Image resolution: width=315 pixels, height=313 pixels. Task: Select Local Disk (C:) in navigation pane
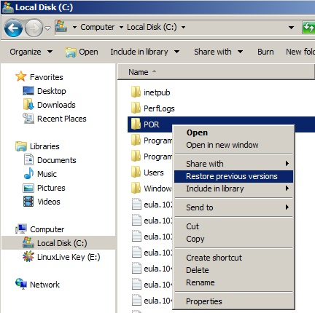tap(58, 243)
